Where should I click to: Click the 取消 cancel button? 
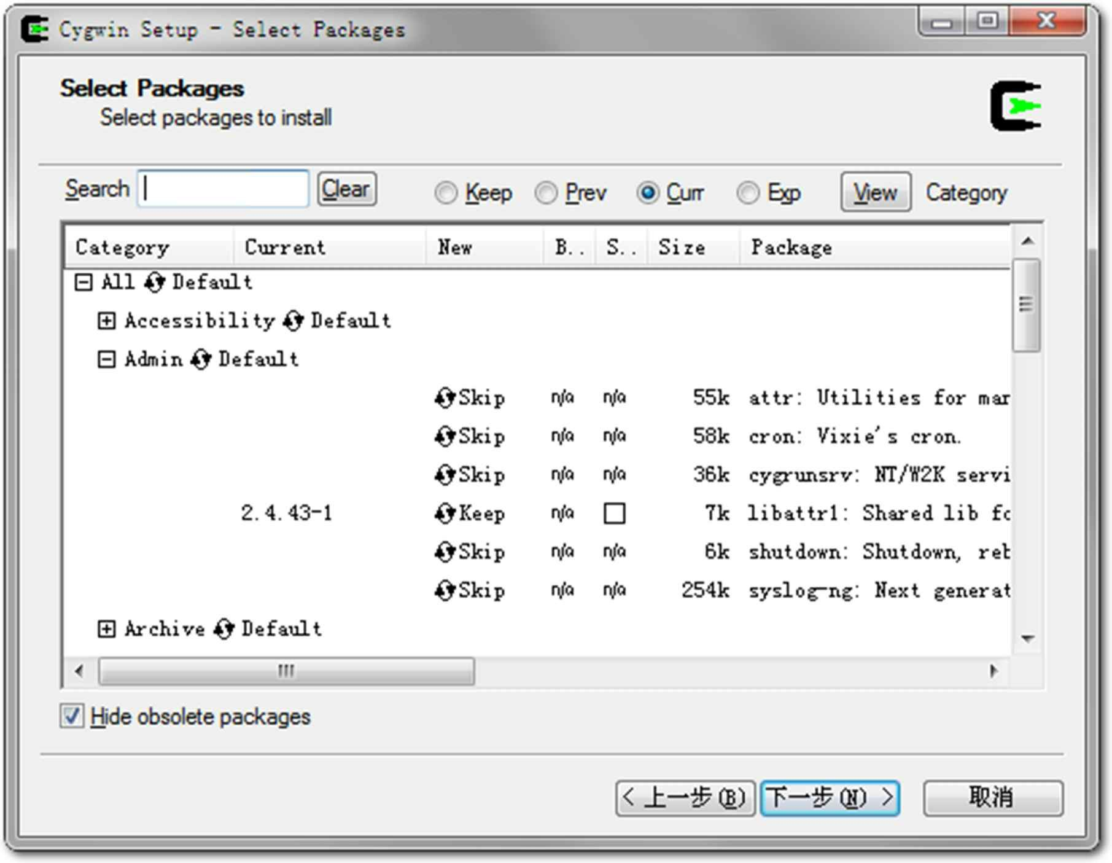[x=993, y=799]
